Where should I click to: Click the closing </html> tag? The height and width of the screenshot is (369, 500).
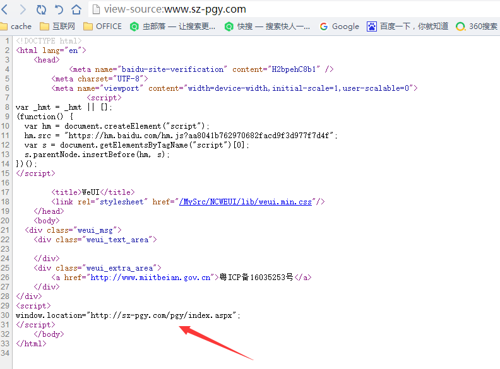click(x=31, y=344)
